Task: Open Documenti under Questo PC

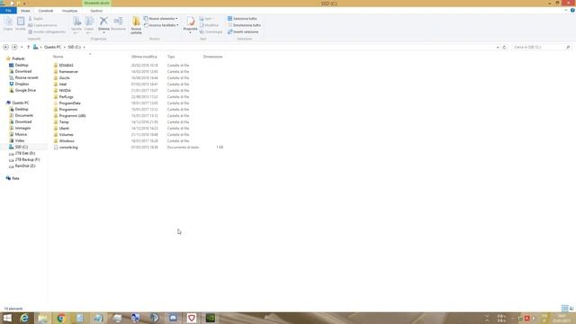Action: click(x=23, y=116)
